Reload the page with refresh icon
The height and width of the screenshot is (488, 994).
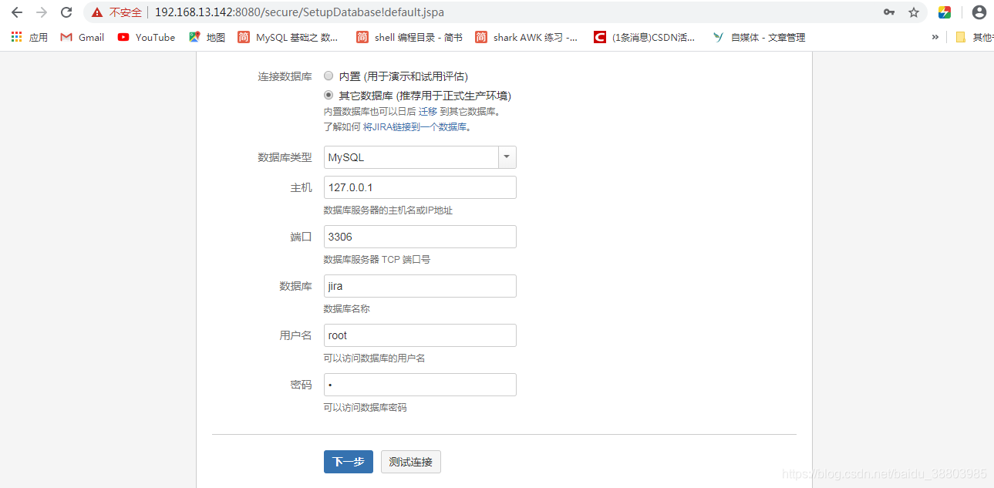(67, 12)
